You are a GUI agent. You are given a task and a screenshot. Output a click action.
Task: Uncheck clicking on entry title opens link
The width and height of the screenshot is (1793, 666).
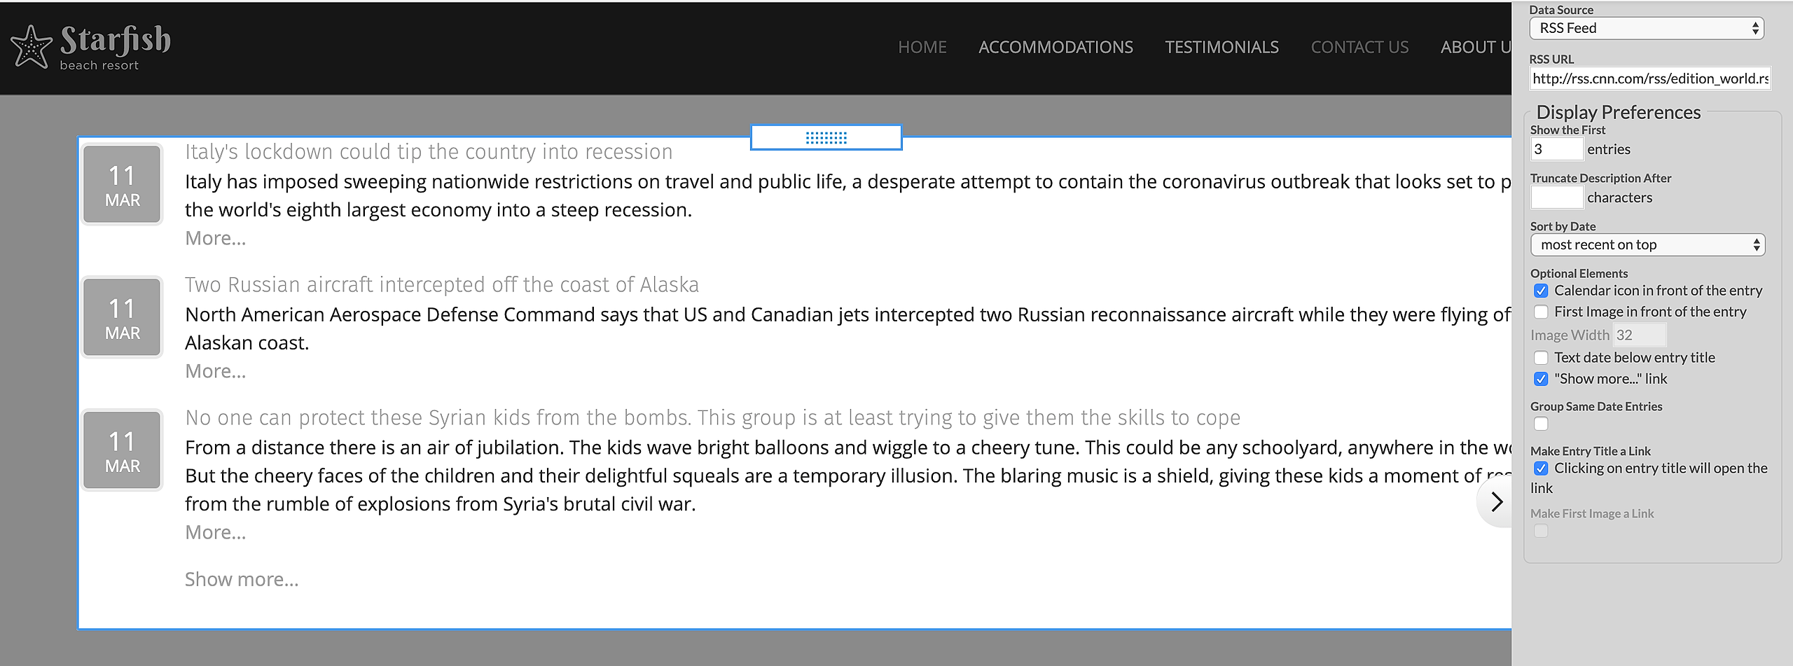tap(1541, 469)
